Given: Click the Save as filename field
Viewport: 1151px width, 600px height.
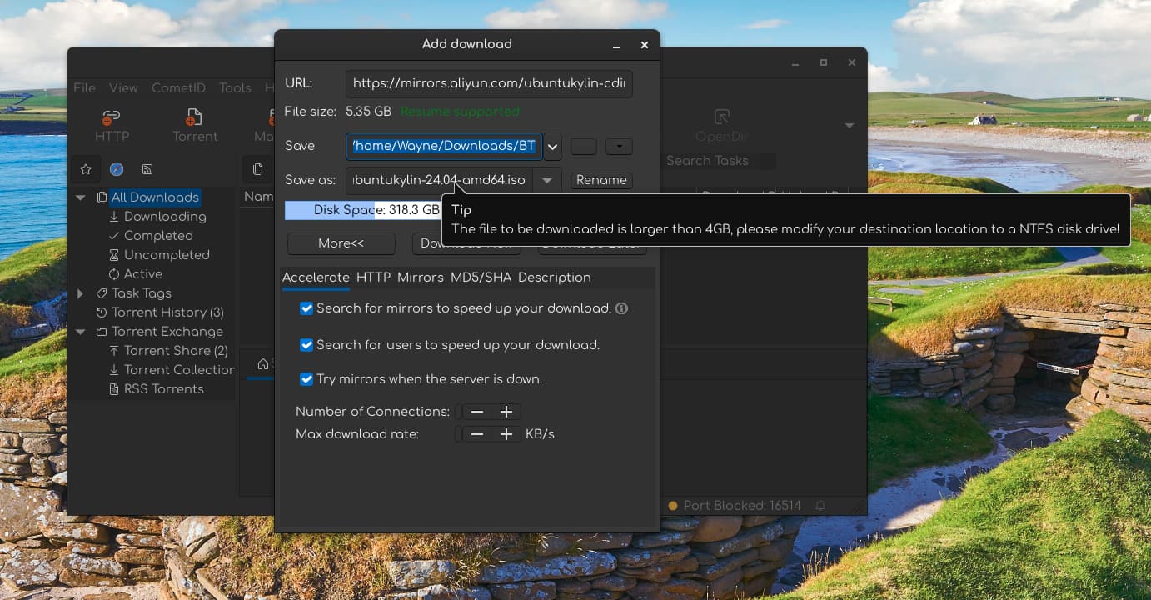Looking at the screenshot, I should [x=440, y=180].
